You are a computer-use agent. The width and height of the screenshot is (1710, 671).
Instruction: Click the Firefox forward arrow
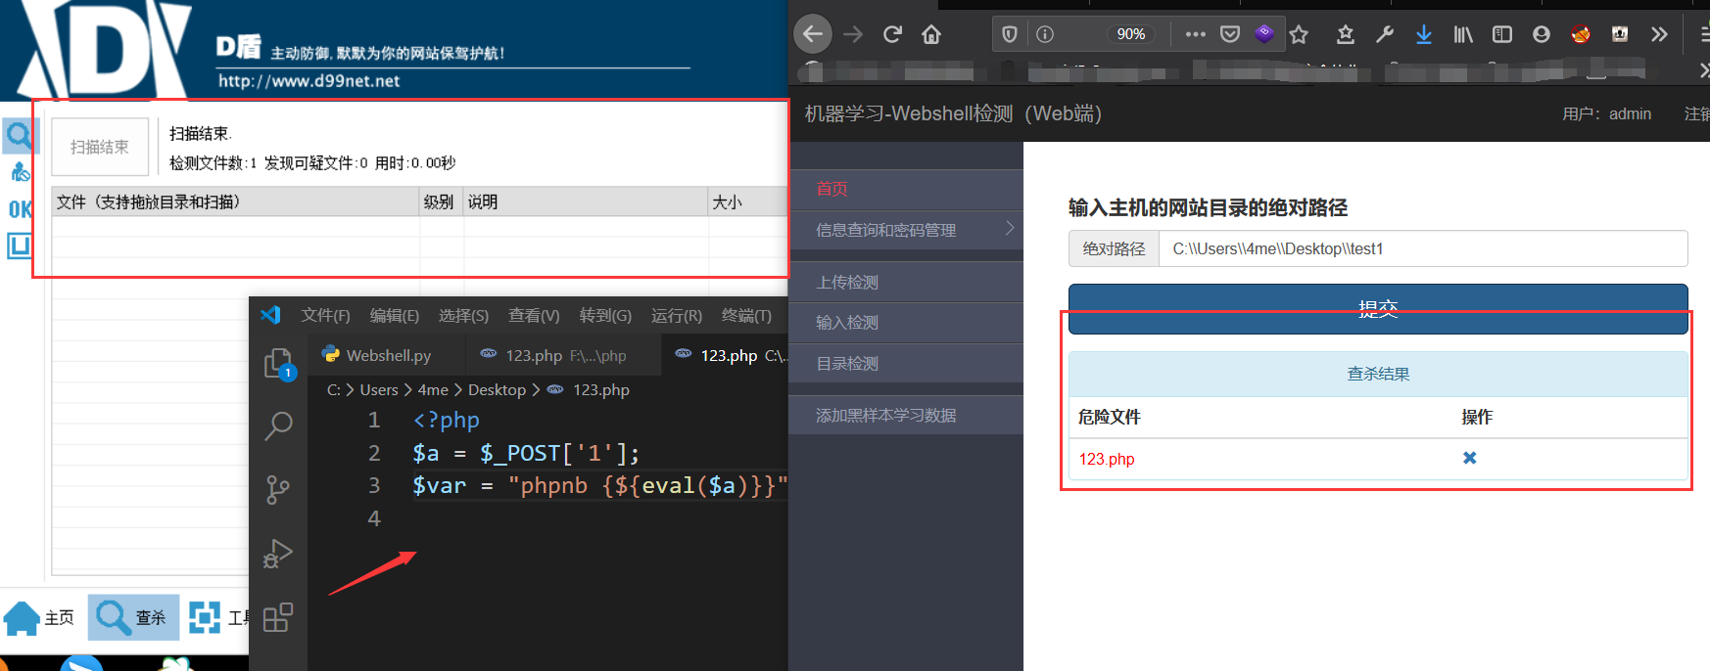[853, 34]
